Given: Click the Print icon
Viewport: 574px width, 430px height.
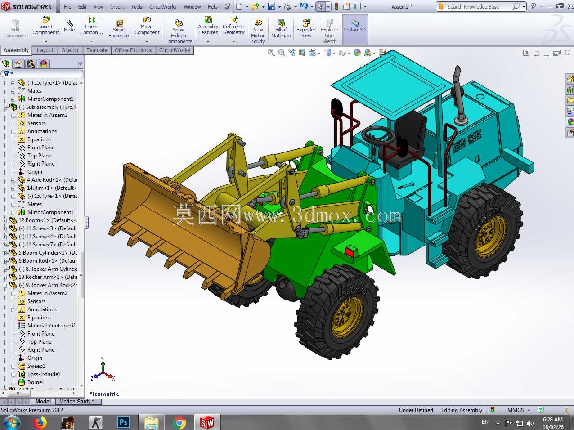Looking at the screenshot, I should pyautogui.click(x=287, y=7).
